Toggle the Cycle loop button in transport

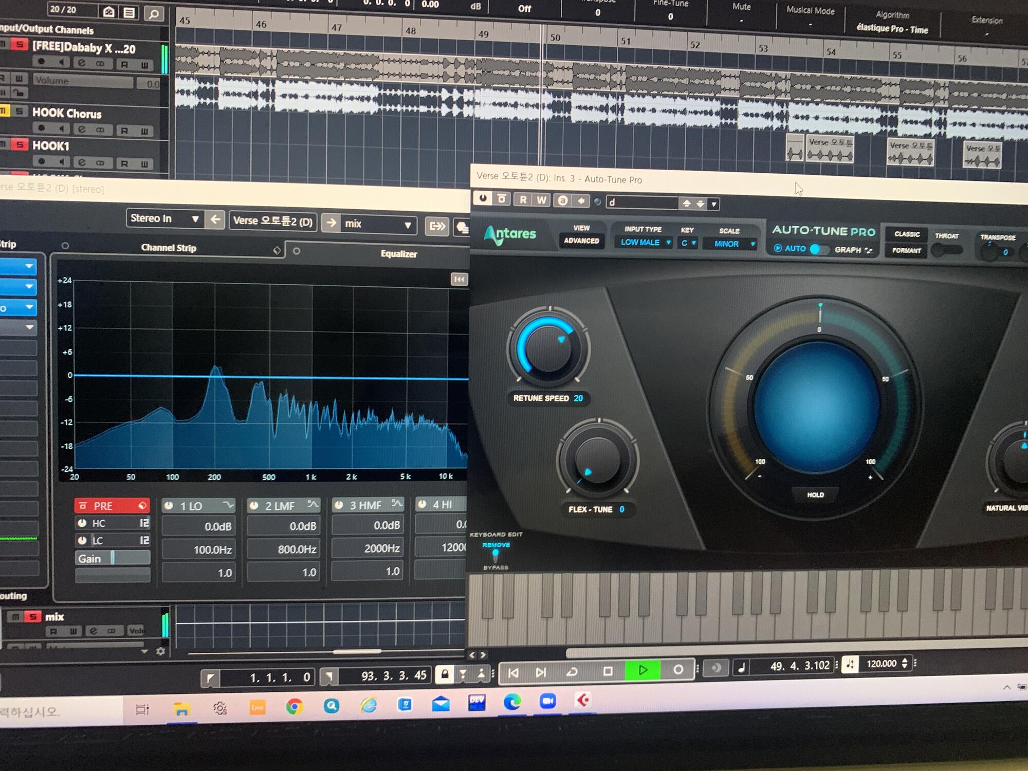572,671
